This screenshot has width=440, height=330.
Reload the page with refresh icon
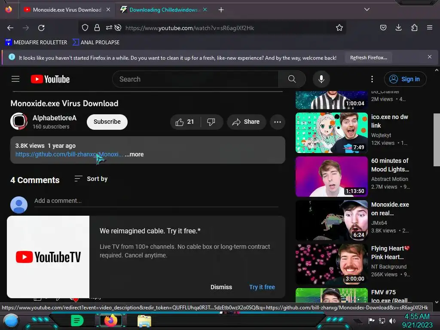click(41, 28)
